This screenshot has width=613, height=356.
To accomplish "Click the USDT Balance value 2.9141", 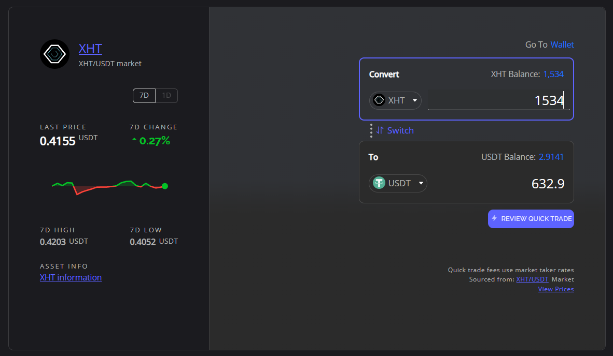I will [x=551, y=157].
